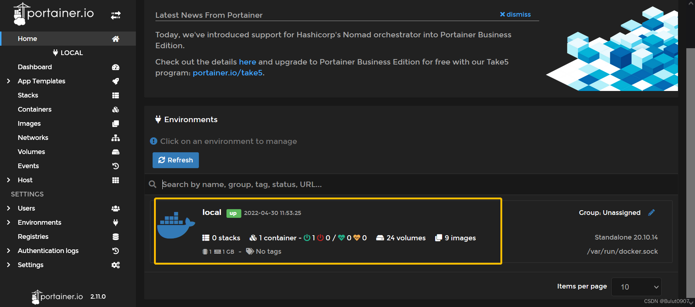The image size is (695, 307).
Task: Click the '9 images' count
Action: pyautogui.click(x=455, y=238)
